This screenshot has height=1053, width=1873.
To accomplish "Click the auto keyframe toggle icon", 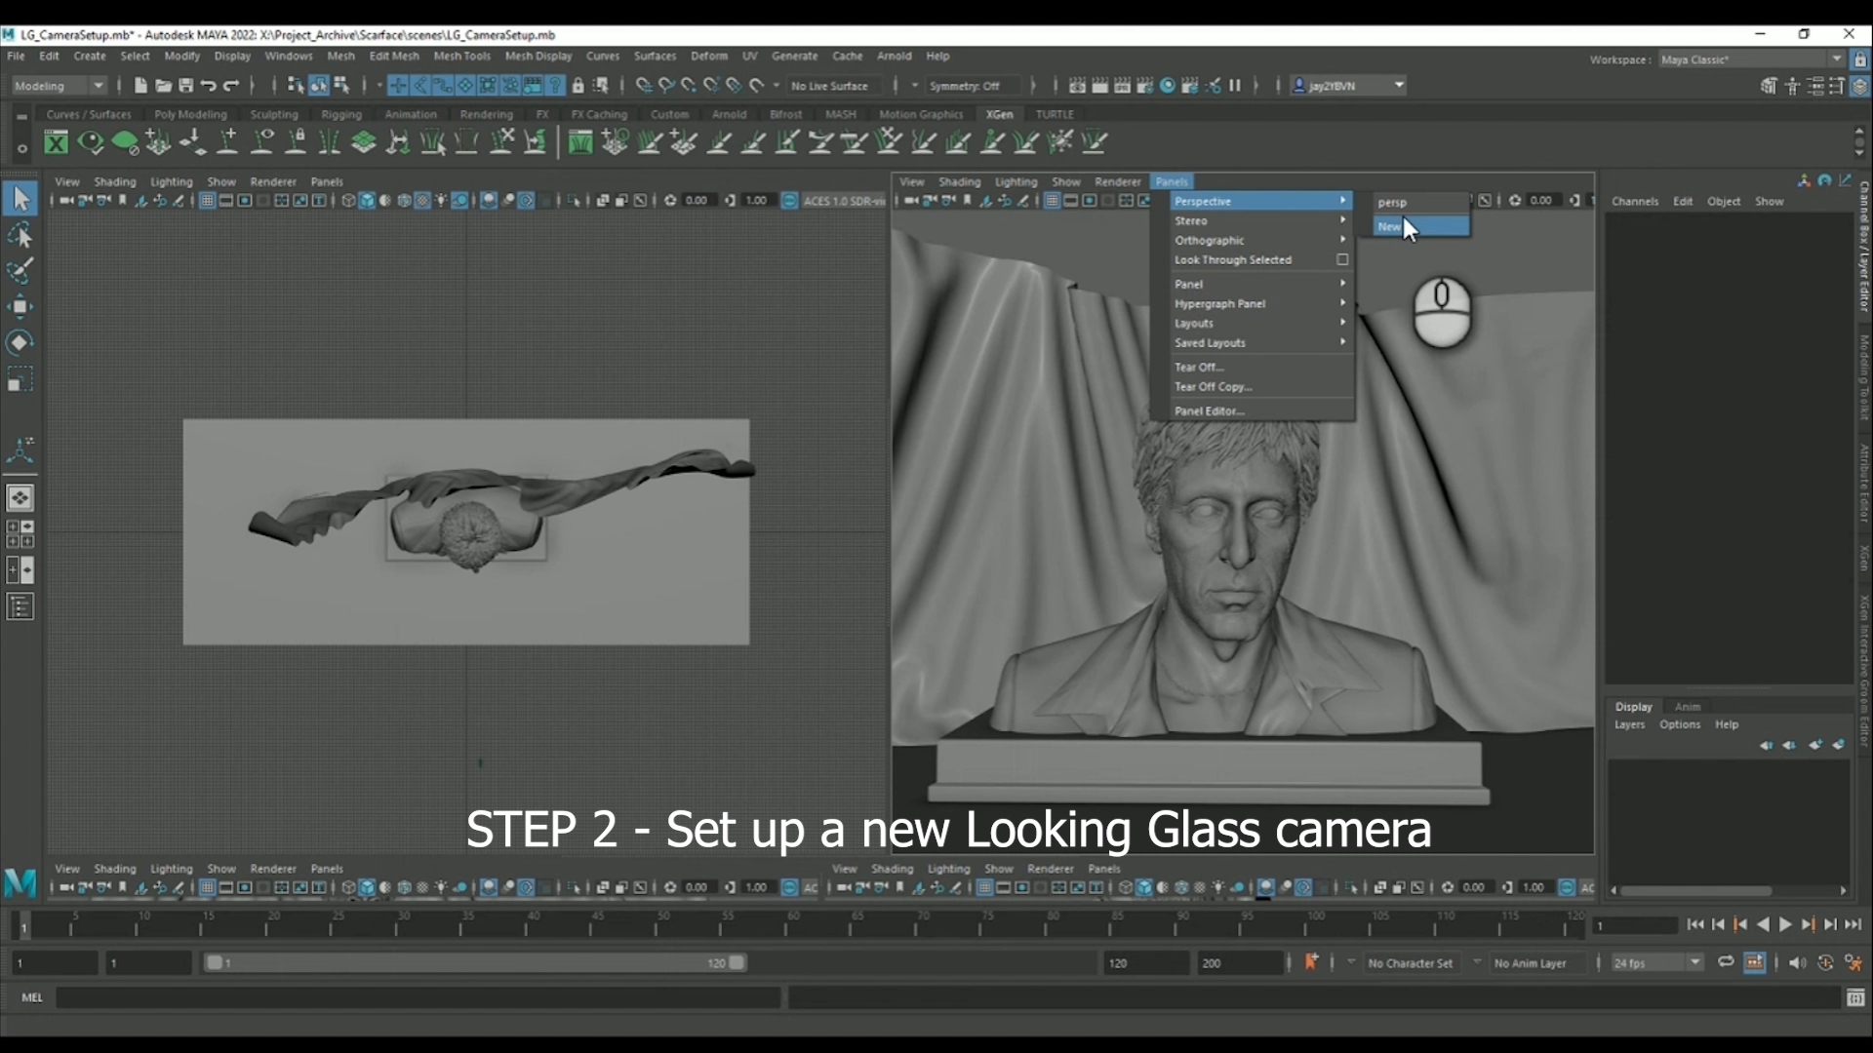I will pyautogui.click(x=1311, y=962).
